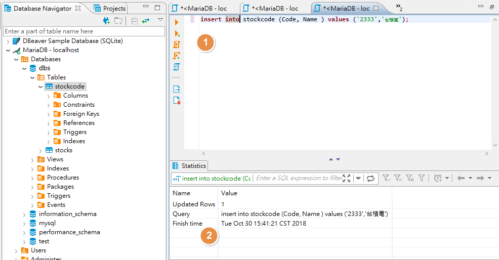Click the save filter settings funnel icon

coord(410,178)
